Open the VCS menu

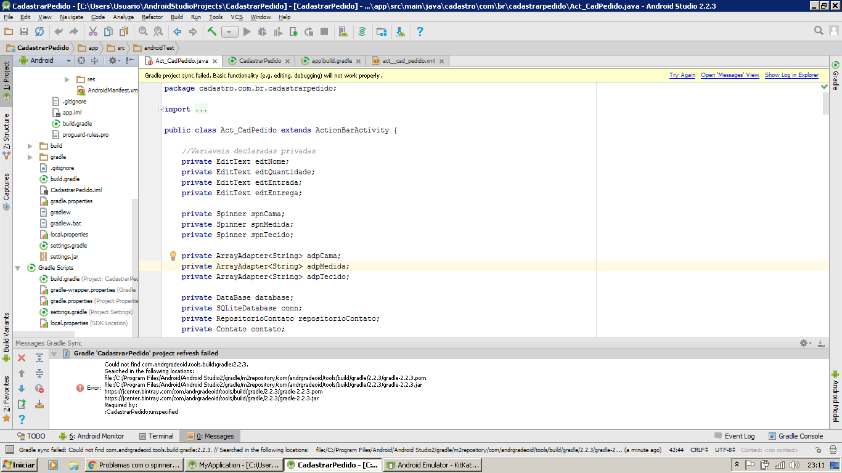coord(237,17)
